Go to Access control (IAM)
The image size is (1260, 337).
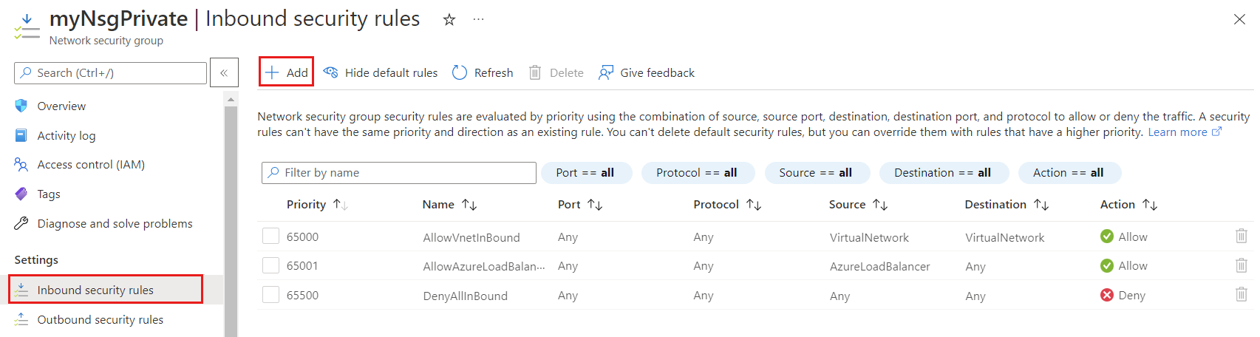(91, 165)
